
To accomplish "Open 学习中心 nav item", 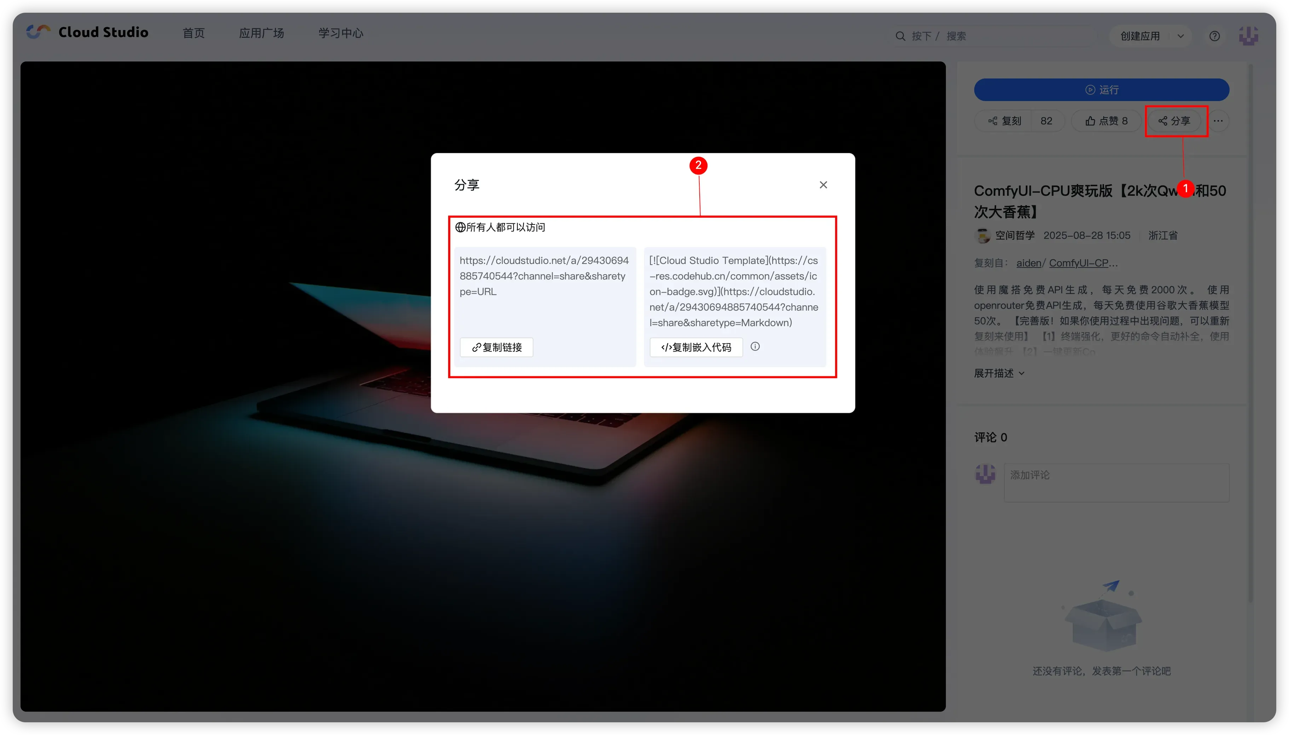I will click(341, 33).
